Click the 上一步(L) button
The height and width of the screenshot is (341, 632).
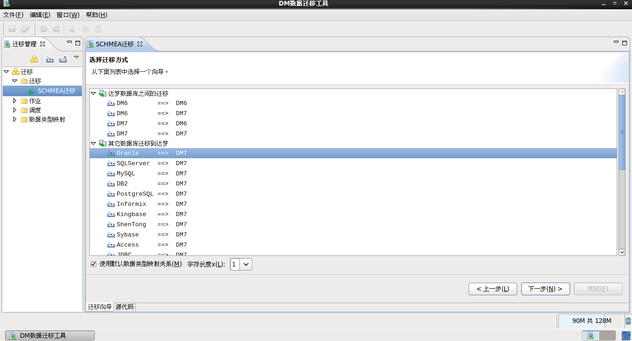493,289
